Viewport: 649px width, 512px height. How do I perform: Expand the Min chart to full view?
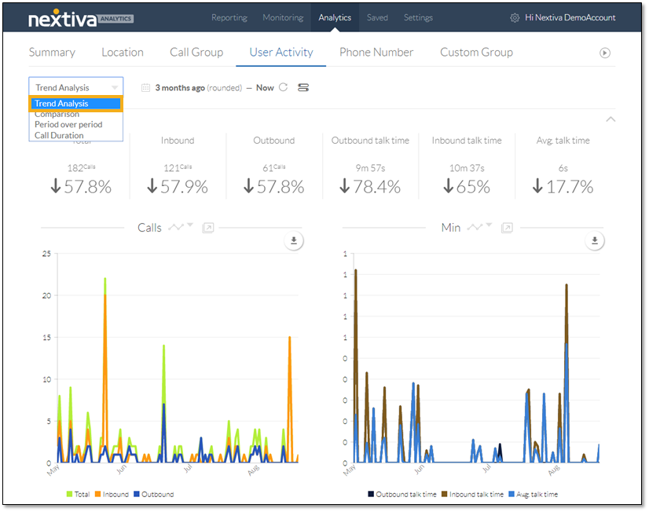pos(507,228)
